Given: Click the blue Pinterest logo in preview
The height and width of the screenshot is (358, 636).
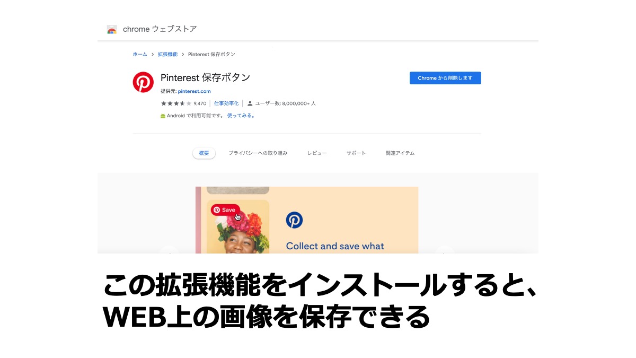Looking at the screenshot, I should pos(294,220).
